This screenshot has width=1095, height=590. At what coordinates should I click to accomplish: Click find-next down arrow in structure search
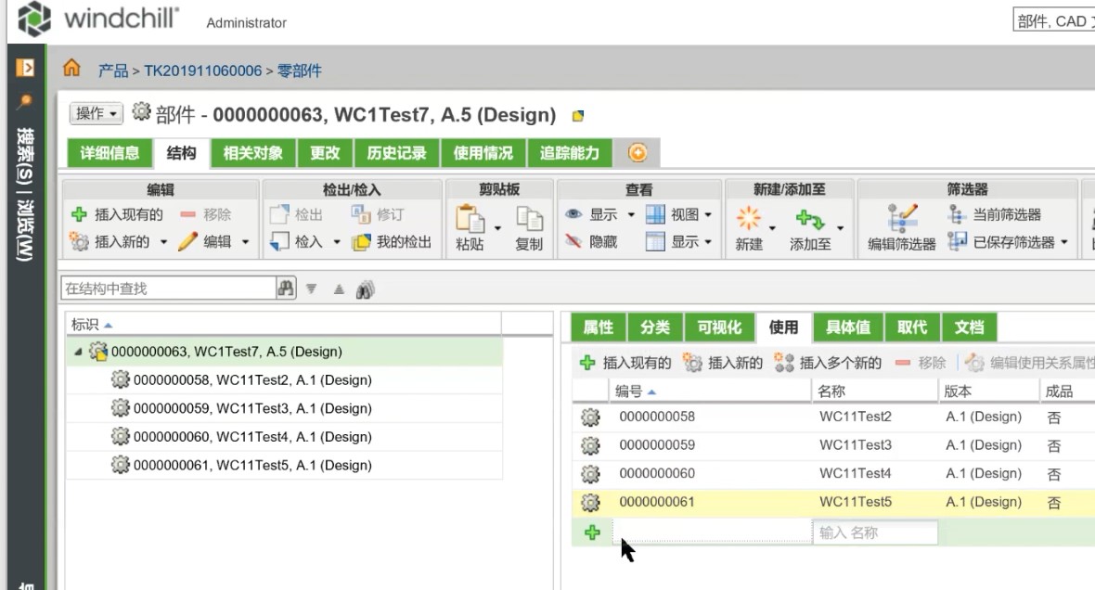click(x=312, y=289)
